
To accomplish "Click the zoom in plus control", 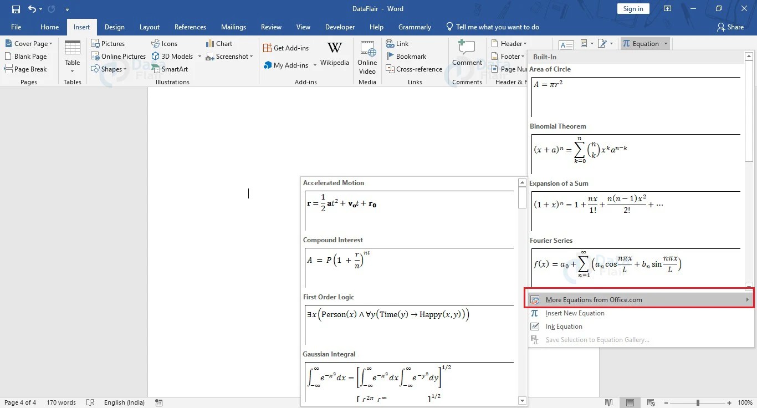I will [x=729, y=402].
